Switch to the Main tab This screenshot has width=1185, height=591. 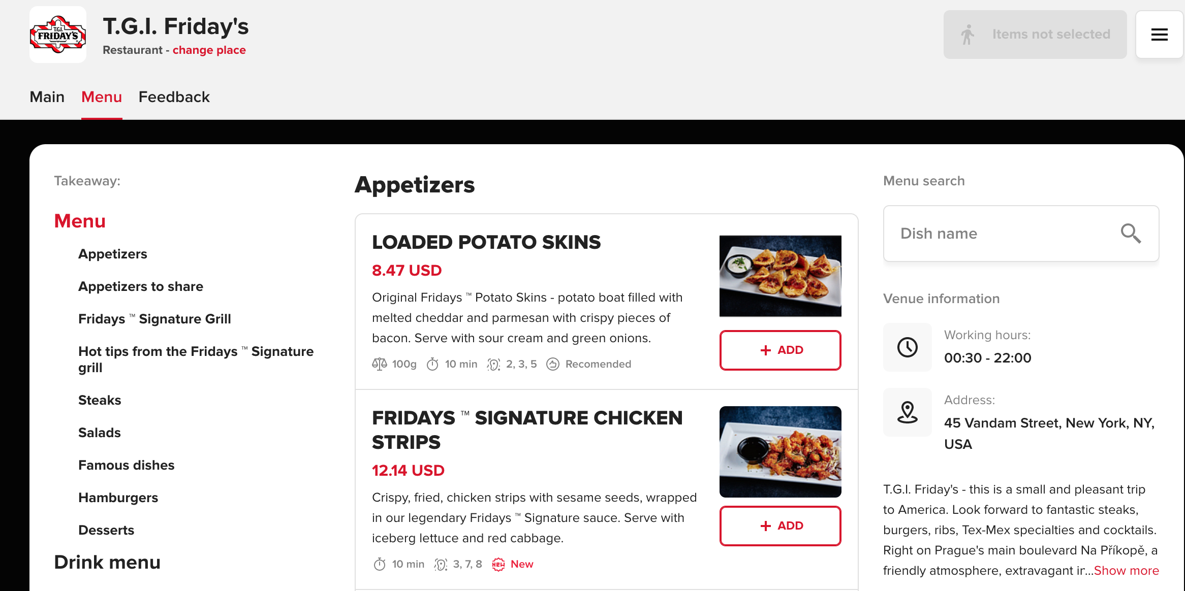[x=47, y=97]
